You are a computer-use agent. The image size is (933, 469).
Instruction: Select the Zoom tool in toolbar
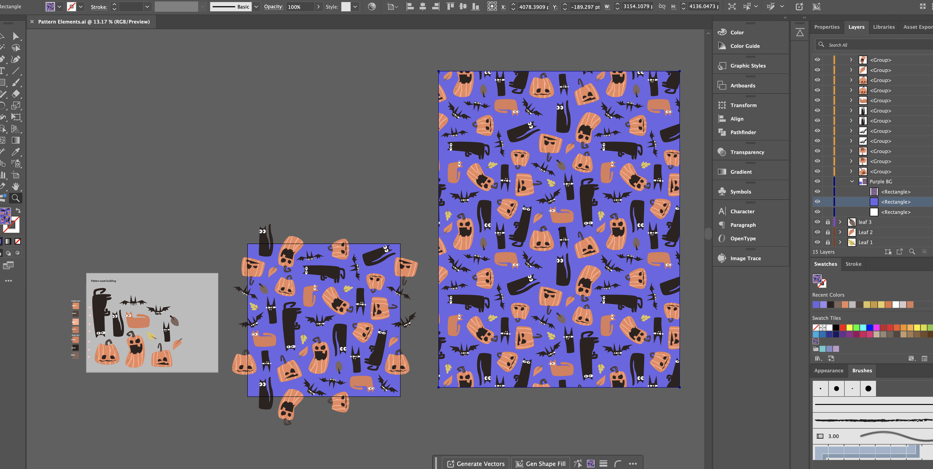[16, 198]
